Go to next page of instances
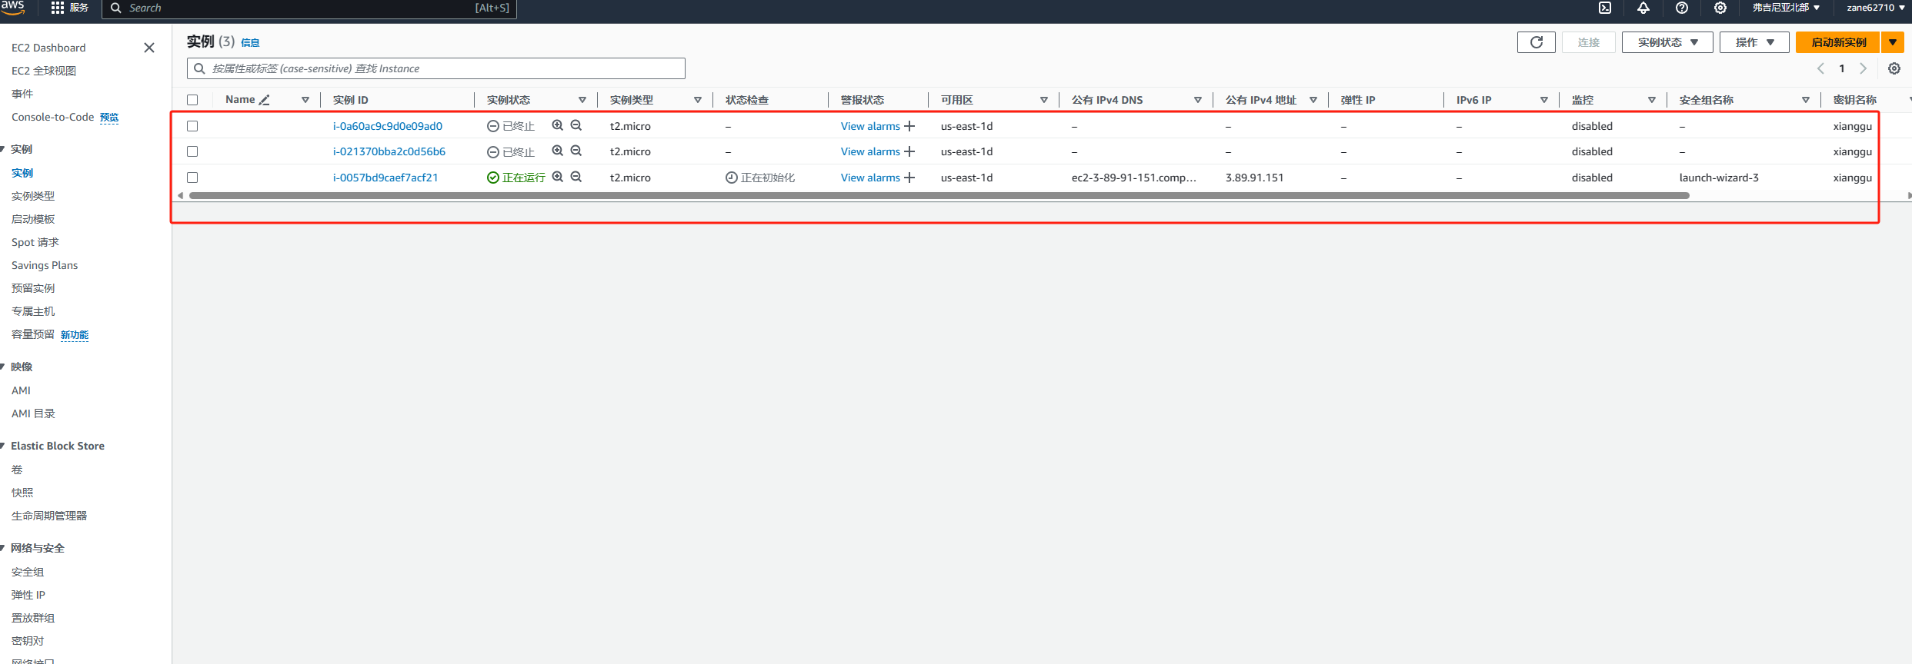Viewport: 1912px width, 664px height. pyautogui.click(x=1864, y=68)
